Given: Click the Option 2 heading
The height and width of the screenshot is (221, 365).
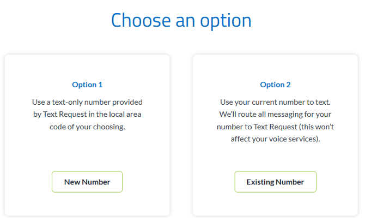Looking at the screenshot, I should 275,85.
